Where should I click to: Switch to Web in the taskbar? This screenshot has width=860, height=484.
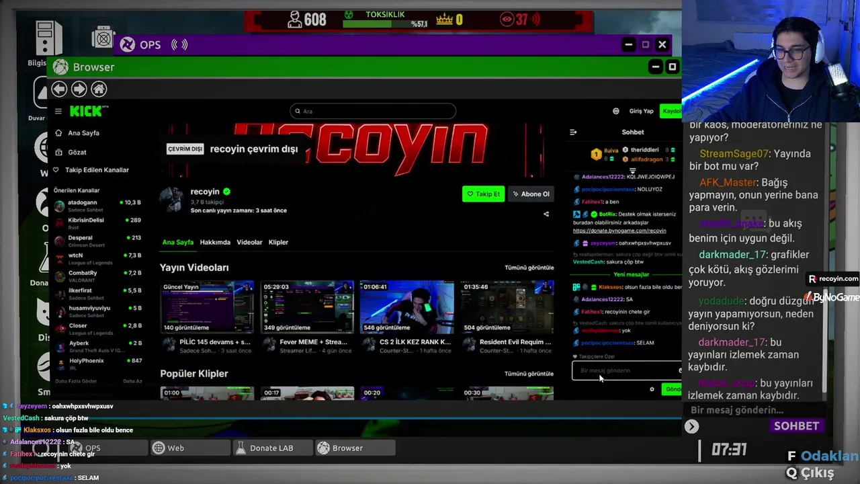(x=191, y=448)
